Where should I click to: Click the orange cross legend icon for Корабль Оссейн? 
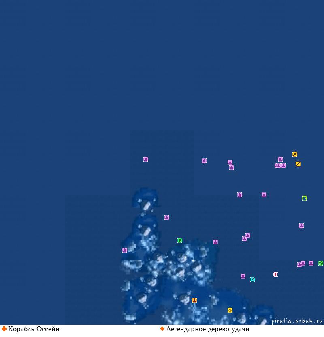(4, 329)
